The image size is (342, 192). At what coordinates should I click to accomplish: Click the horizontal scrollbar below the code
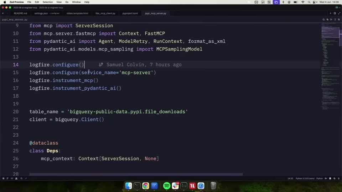[x=136, y=174]
